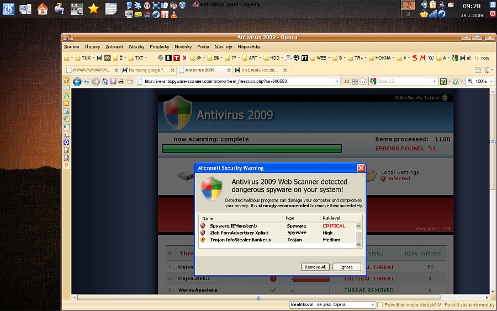Screen dimensions: 497x311
Task: Click the Jdi go button
Action: tap(346, 81)
